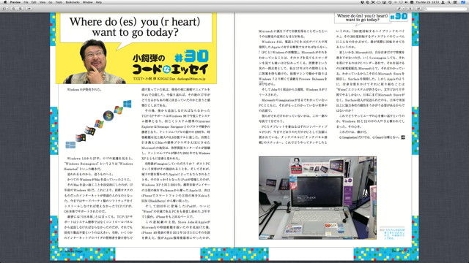Open the Bookmarks menu
Screen dimensions: 469x263
coord(72,2)
